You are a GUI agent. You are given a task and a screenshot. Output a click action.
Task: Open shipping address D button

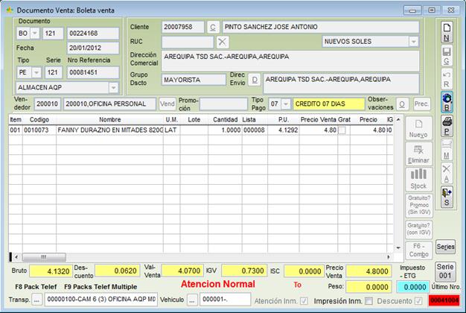coord(255,80)
